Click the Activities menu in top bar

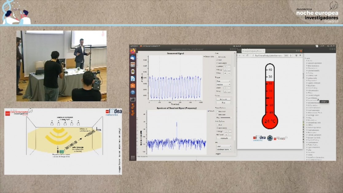tap(134, 46)
